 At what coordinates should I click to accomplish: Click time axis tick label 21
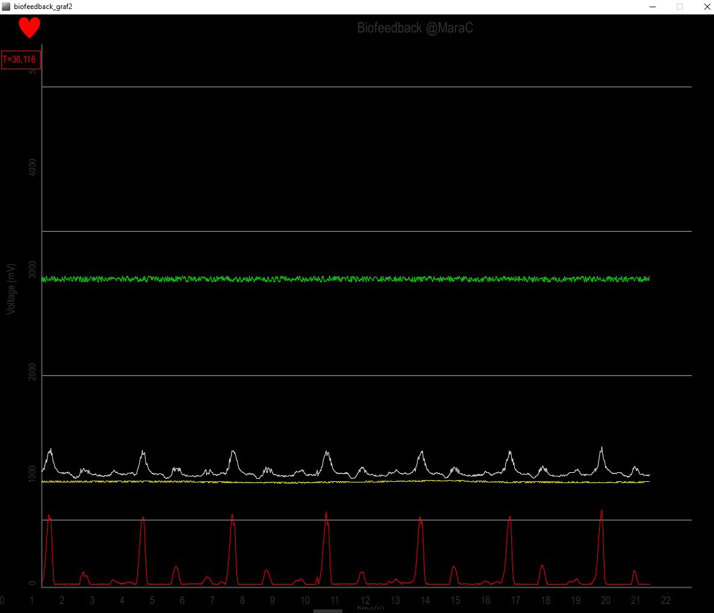click(636, 600)
